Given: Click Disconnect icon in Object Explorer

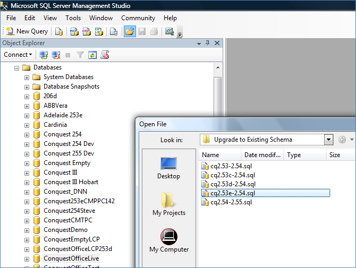Looking at the screenshot, I should 56,55.
